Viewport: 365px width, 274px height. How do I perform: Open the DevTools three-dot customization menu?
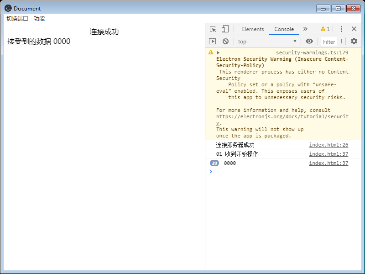tap(341, 29)
